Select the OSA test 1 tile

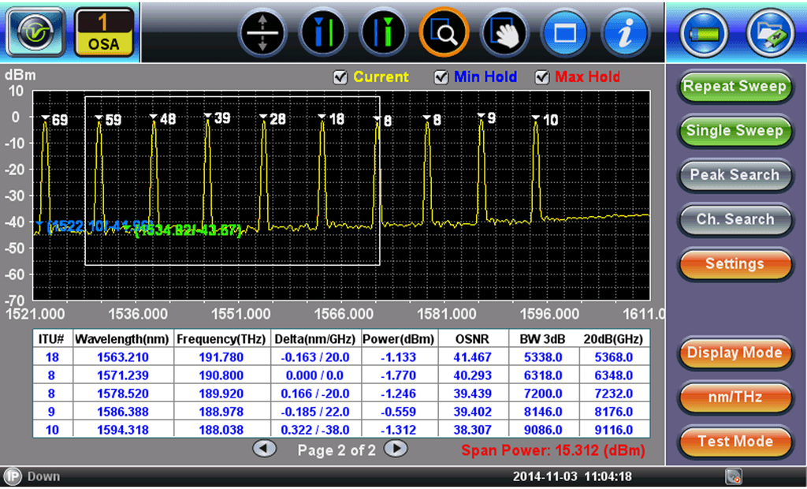click(104, 32)
